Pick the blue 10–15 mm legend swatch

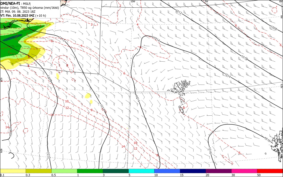[167, 171]
